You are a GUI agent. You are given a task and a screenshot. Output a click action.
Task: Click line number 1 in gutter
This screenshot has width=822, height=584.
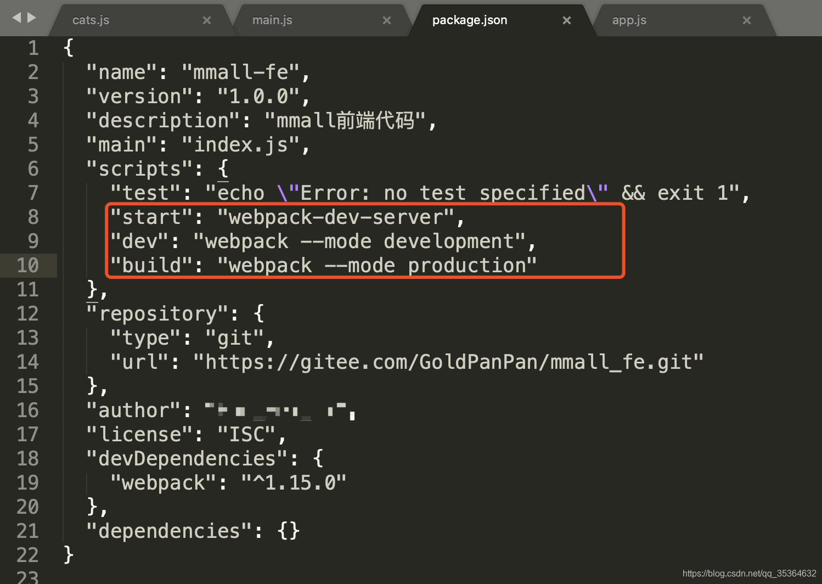click(x=33, y=48)
